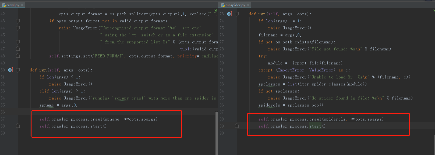Toggle the fold end marker at line 58 in crawl.py
Image resolution: width=435 pixels, height=155 pixels.
[x=18, y=126]
